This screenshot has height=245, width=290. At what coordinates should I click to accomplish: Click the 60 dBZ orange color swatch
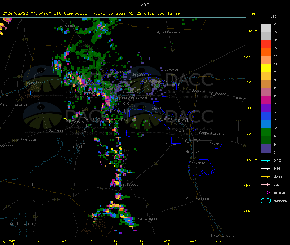pyautogui.click(x=266, y=52)
